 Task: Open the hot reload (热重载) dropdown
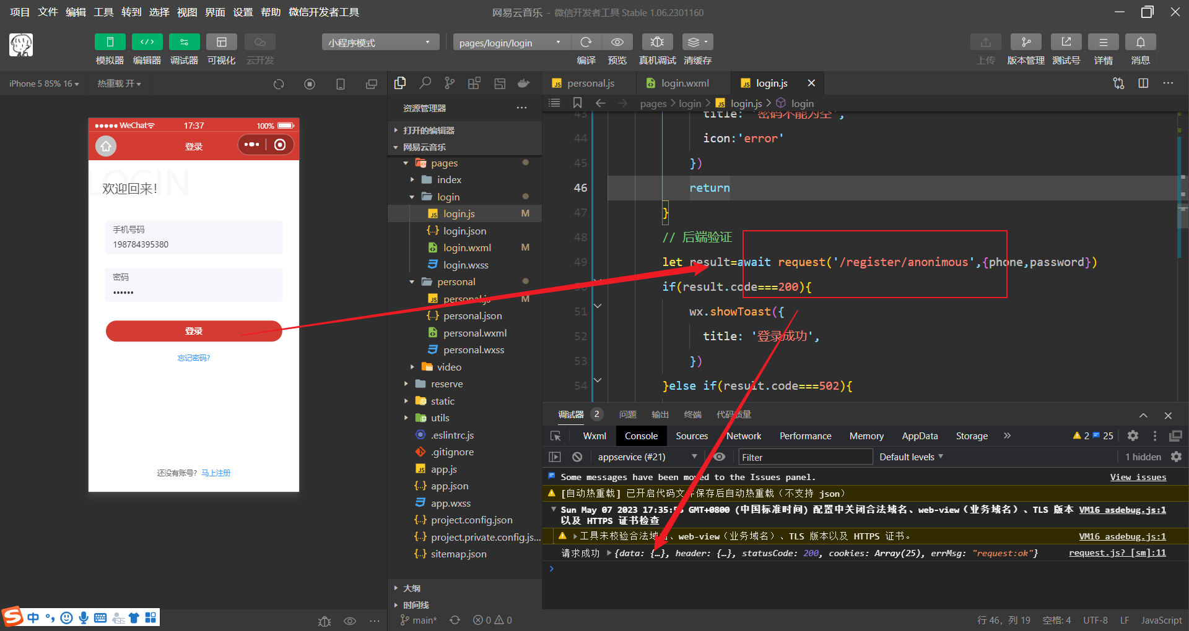click(x=119, y=84)
